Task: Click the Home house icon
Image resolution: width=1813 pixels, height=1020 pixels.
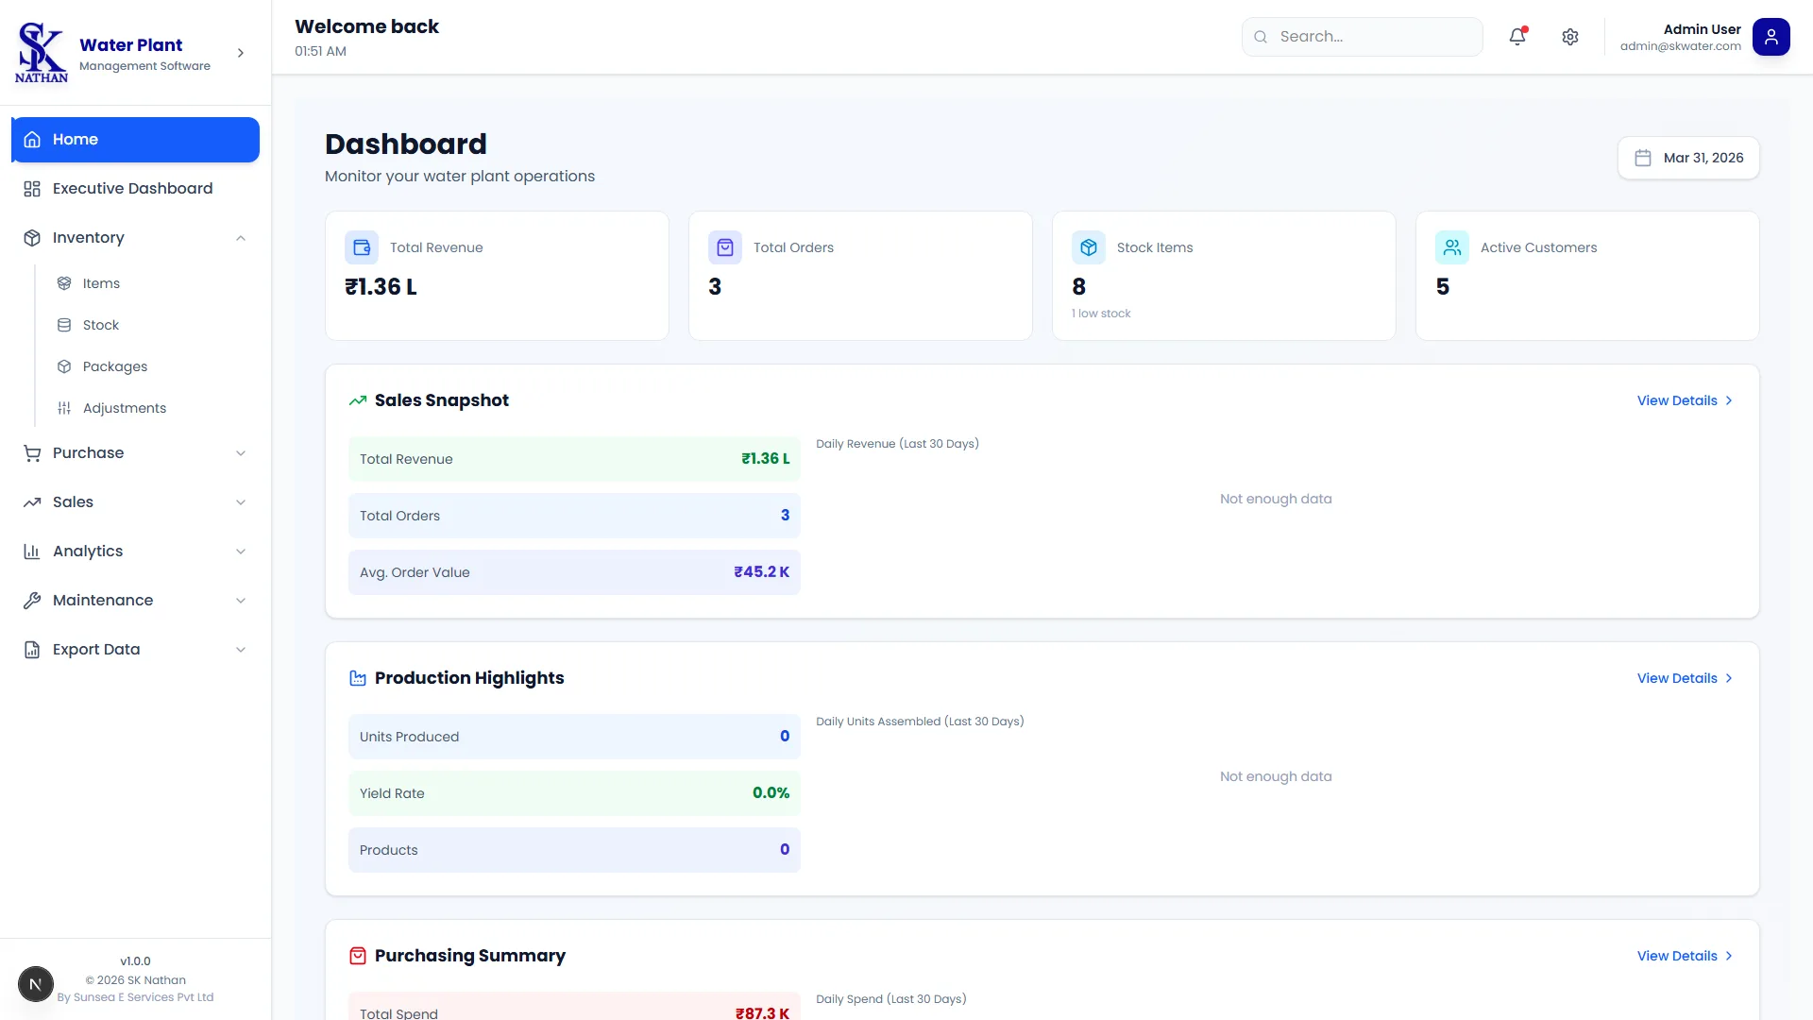Action: 32,140
